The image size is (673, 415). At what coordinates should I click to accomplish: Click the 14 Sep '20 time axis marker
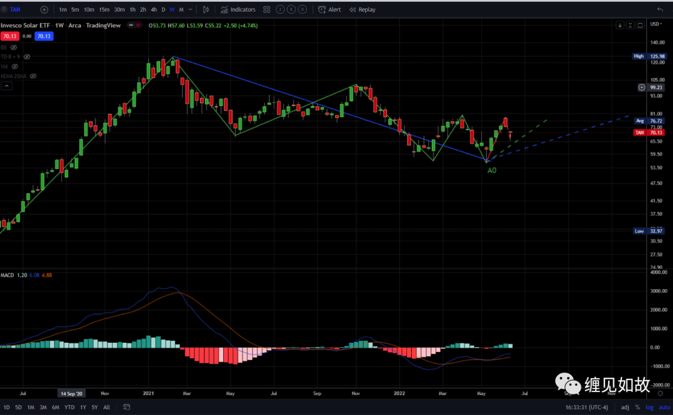tap(71, 393)
